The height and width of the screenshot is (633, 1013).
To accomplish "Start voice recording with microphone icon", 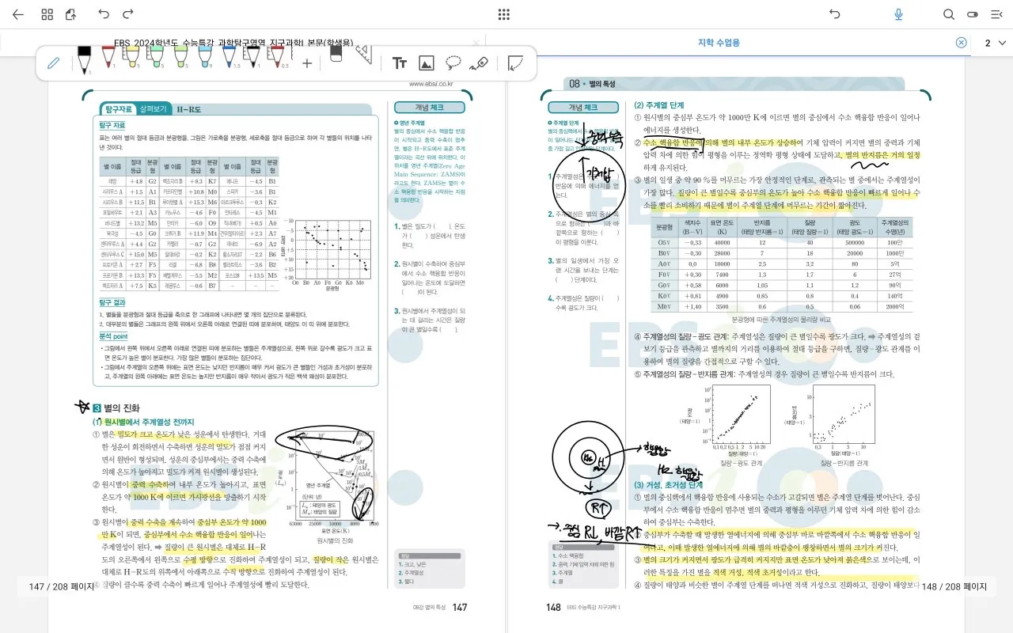I will pyautogui.click(x=898, y=14).
